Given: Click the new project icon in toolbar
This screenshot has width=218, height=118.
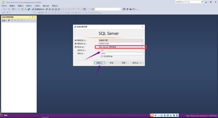Looking at the screenshot, I should click(13, 9).
